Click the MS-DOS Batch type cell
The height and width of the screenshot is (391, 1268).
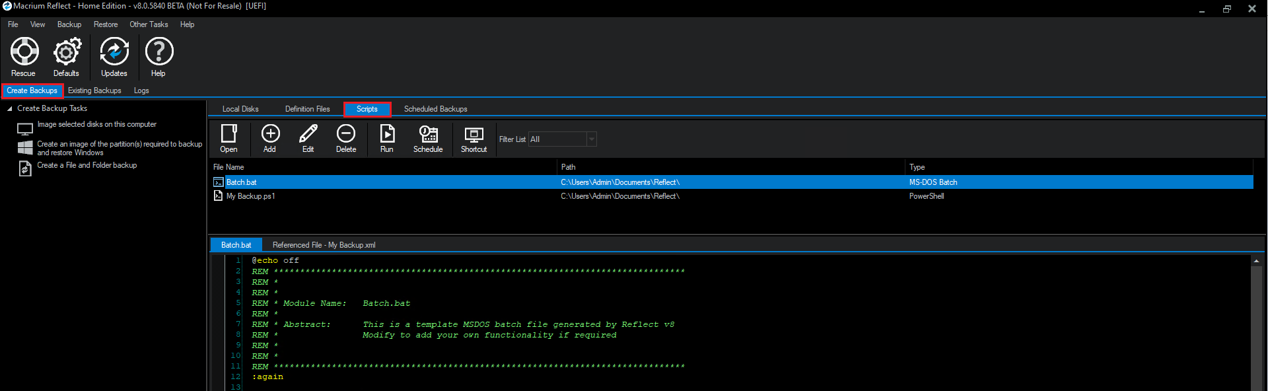[933, 182]
